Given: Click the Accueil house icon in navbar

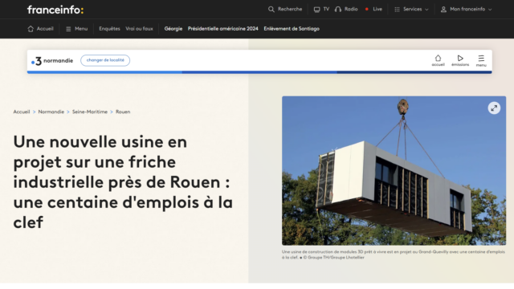Looking at the screenshot, I should pyautogui.click(x=31, y=29).
